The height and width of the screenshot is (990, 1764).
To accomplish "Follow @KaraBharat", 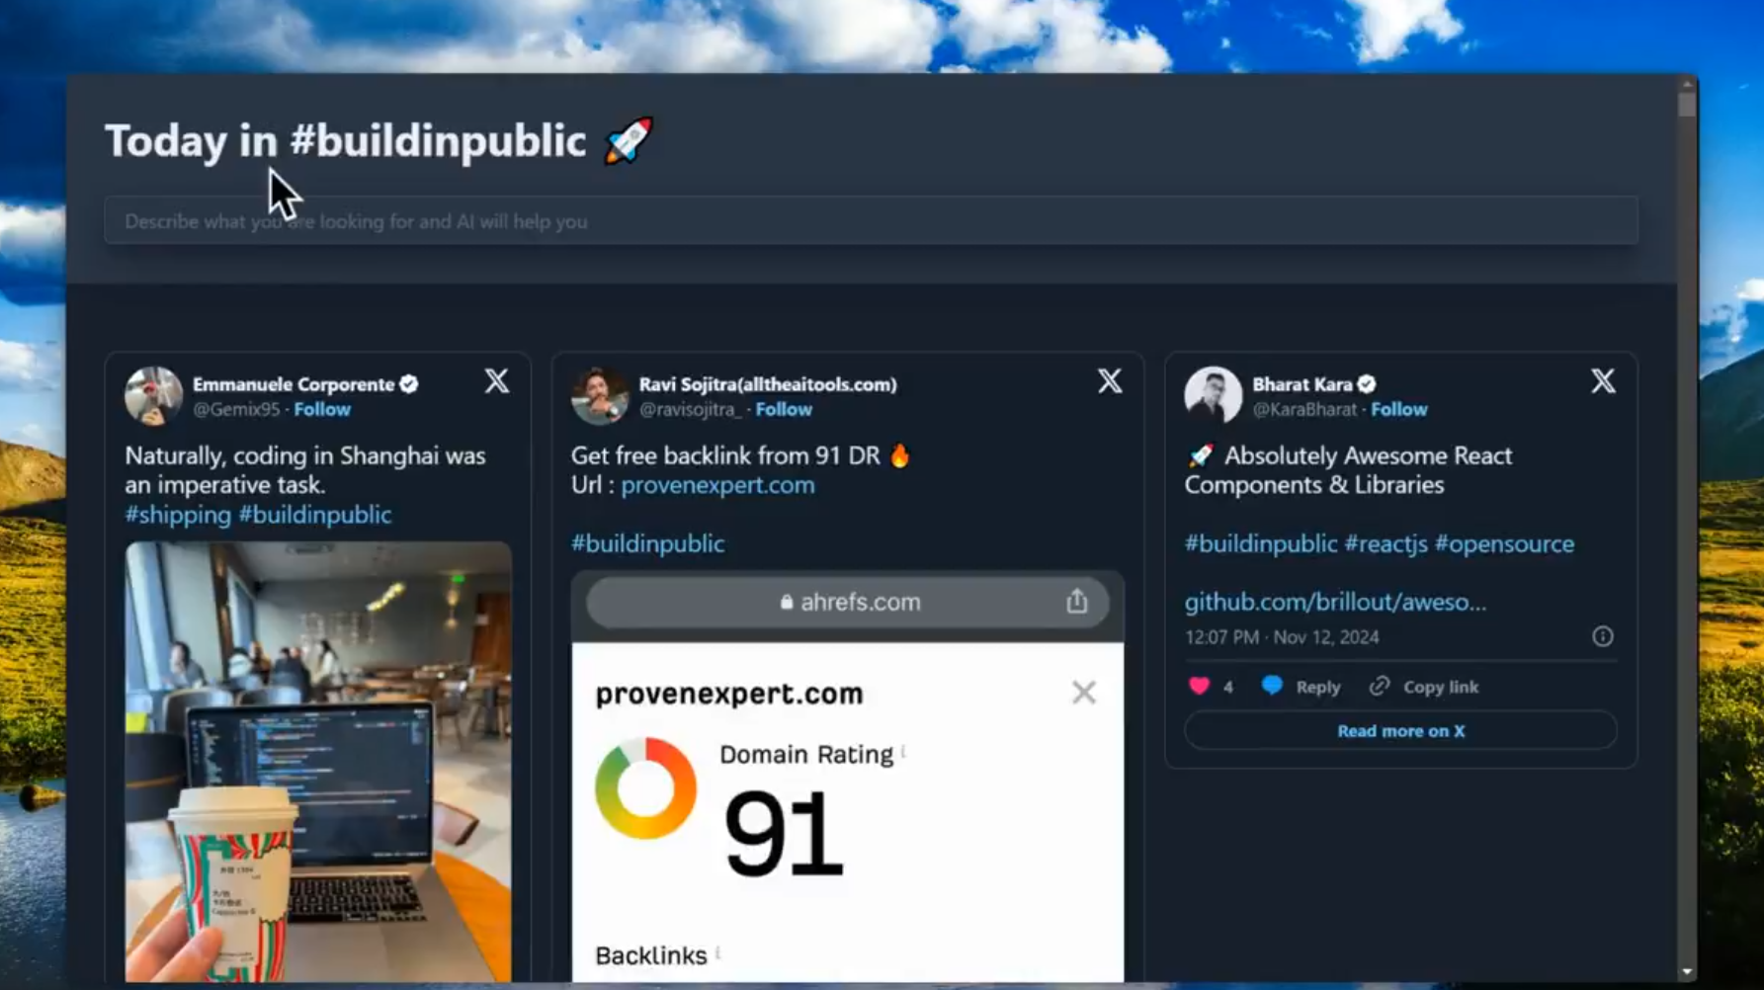I will (x=1399, y=409).
